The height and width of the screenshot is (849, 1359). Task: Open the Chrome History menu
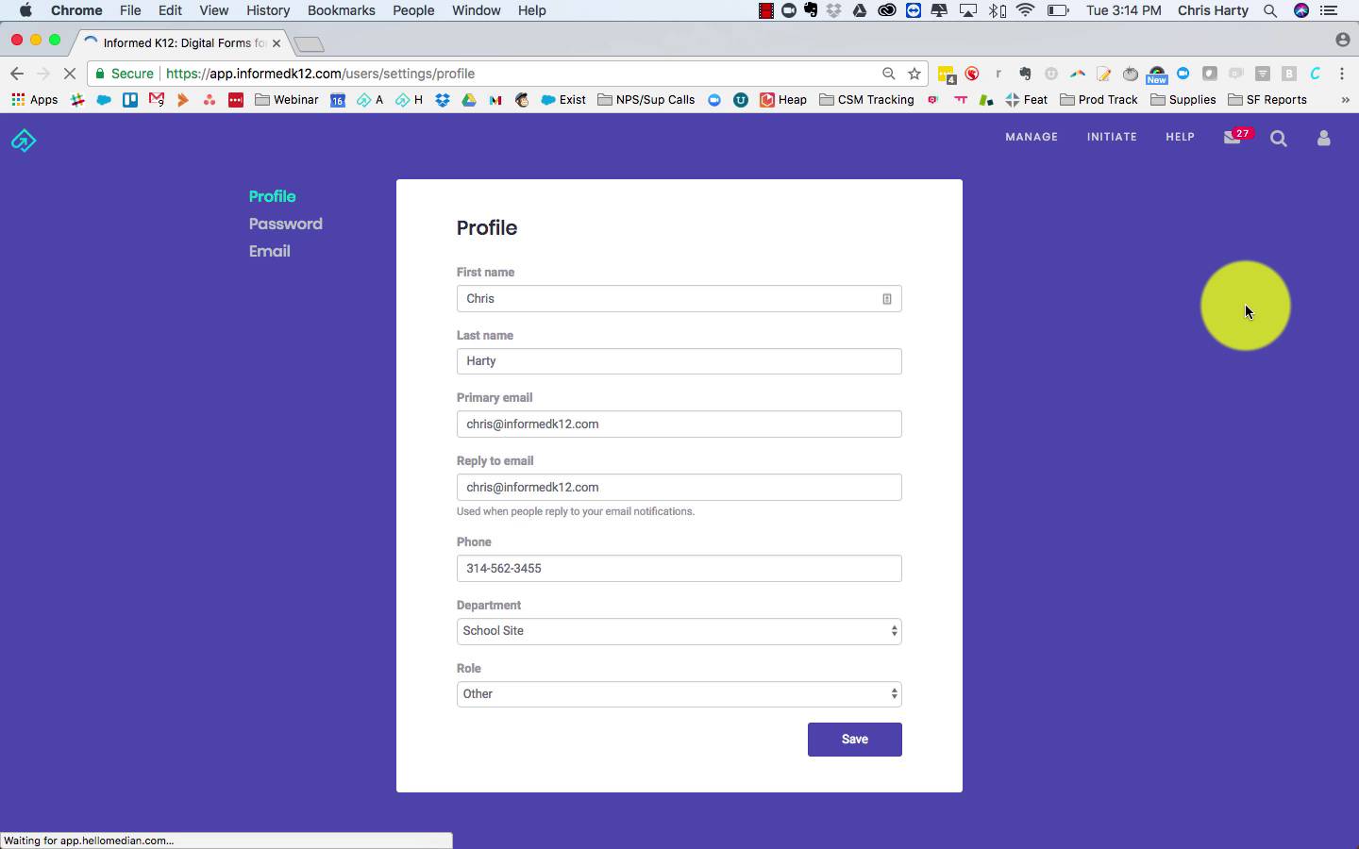(267, 10)
